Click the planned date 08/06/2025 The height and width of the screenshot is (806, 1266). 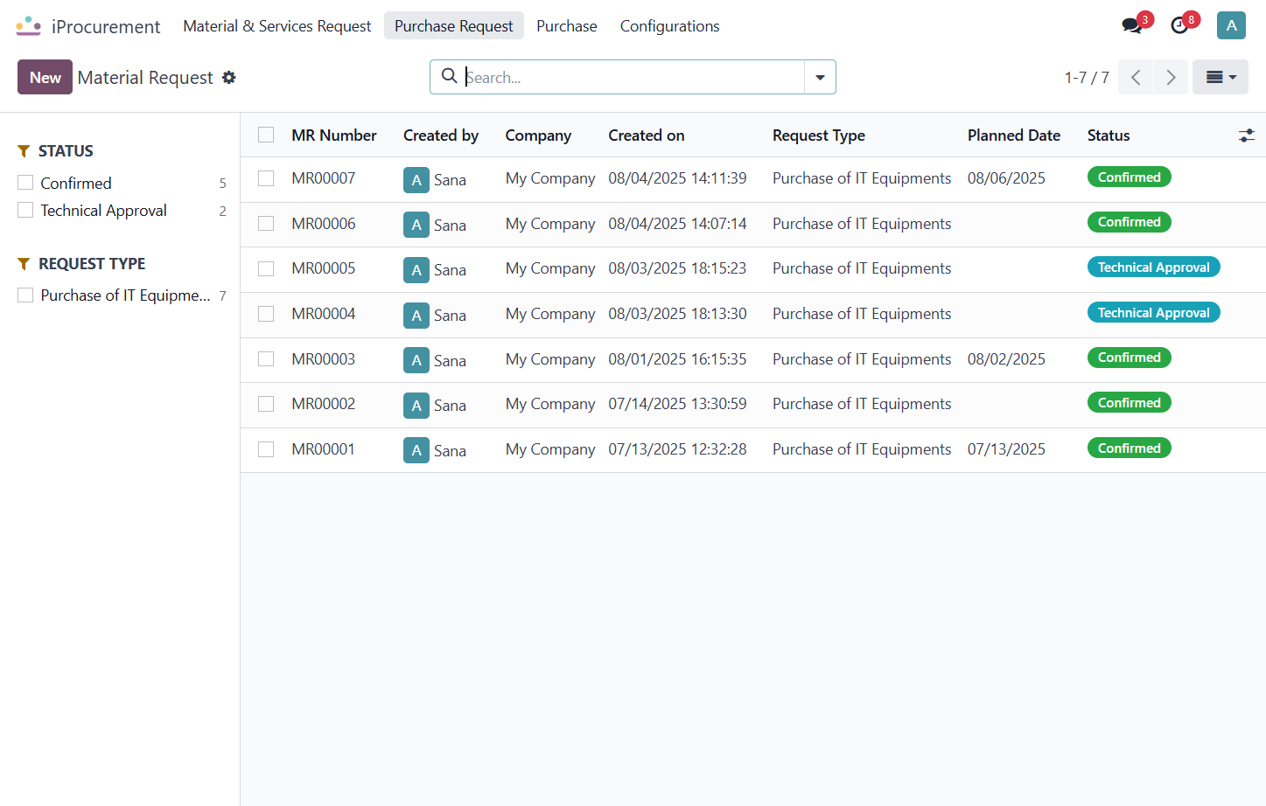click(1006, 178)
